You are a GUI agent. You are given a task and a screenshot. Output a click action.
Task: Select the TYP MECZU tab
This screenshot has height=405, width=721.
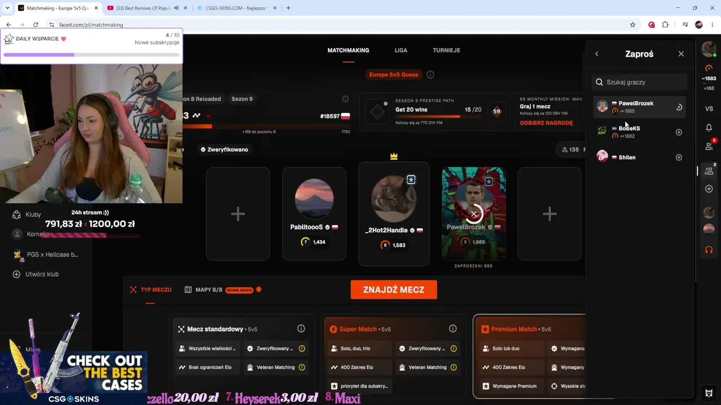pyautogui.click(x=151, y=290)
